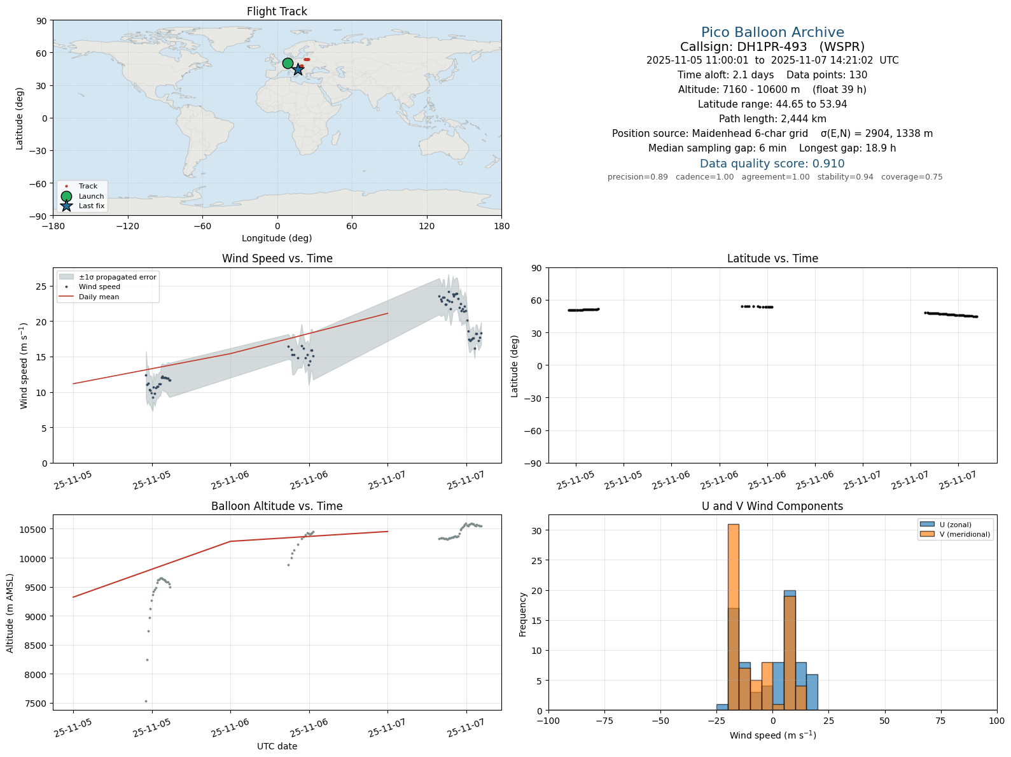
Task: Select the Time aloft: 2.1 days line
Action: (772, 75)
